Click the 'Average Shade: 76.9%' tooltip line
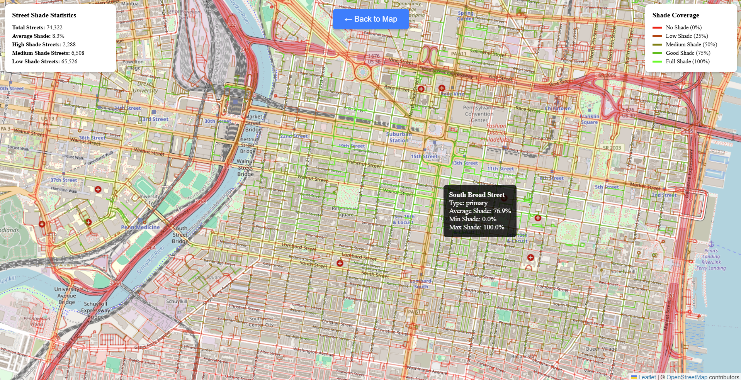The height and width of the screenshot is (380, 741). pos(480,211)
